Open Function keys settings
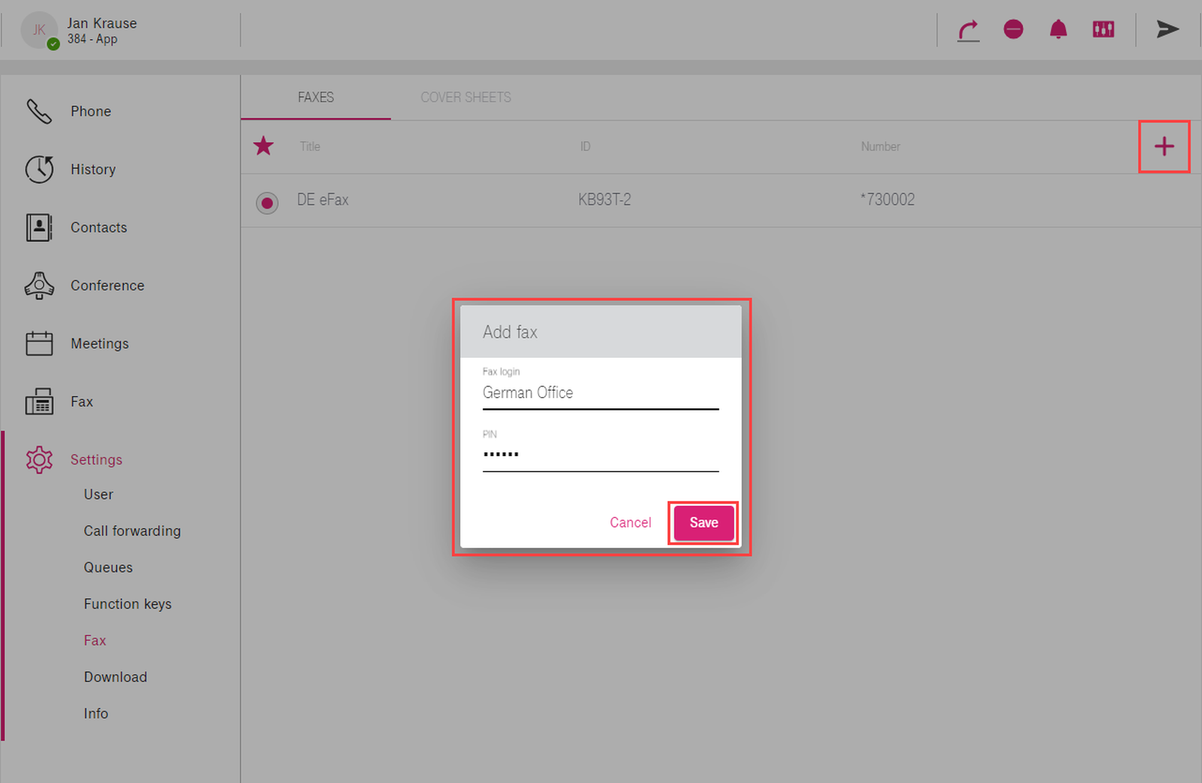Screen dimensions: 1202x783 pyautogui.click(x=127, y=604)
